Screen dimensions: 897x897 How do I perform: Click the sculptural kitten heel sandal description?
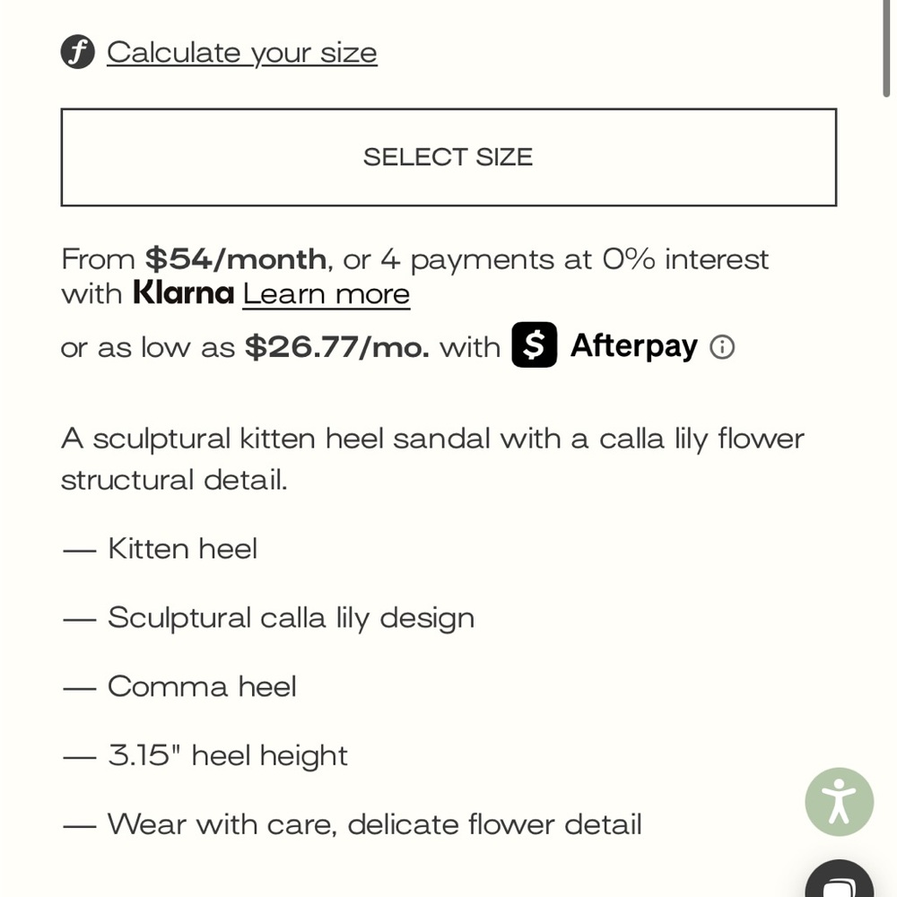(432, 459)
